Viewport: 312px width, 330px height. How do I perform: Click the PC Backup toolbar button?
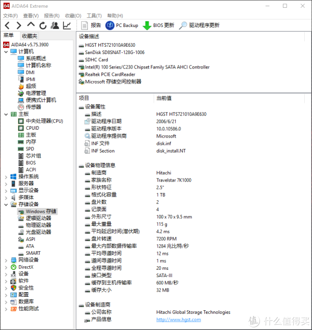pyautogui.click(x=122, y=25)
